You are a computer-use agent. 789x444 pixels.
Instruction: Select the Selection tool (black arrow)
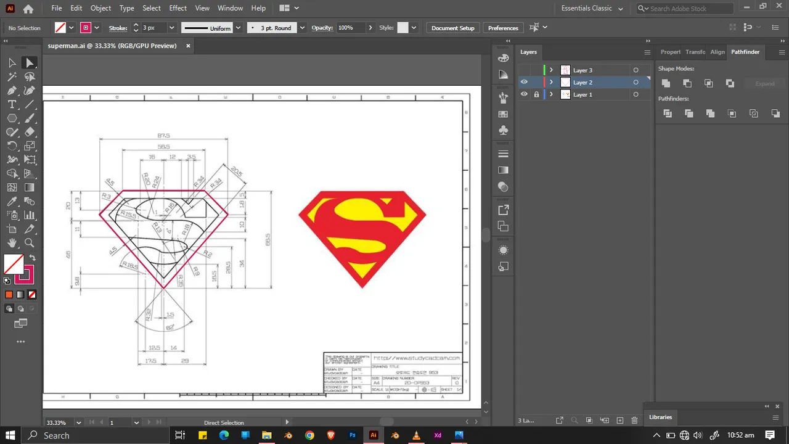click(12, 63)
